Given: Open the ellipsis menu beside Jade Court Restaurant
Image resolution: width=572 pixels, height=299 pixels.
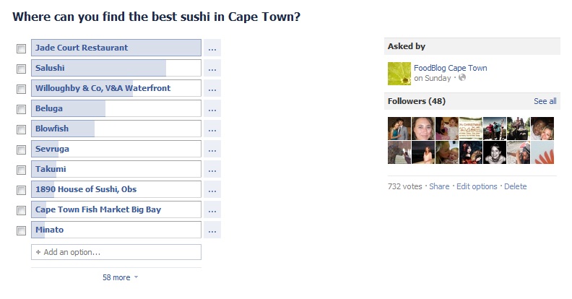Looking at the screenshot, I should tap(212, 48).
